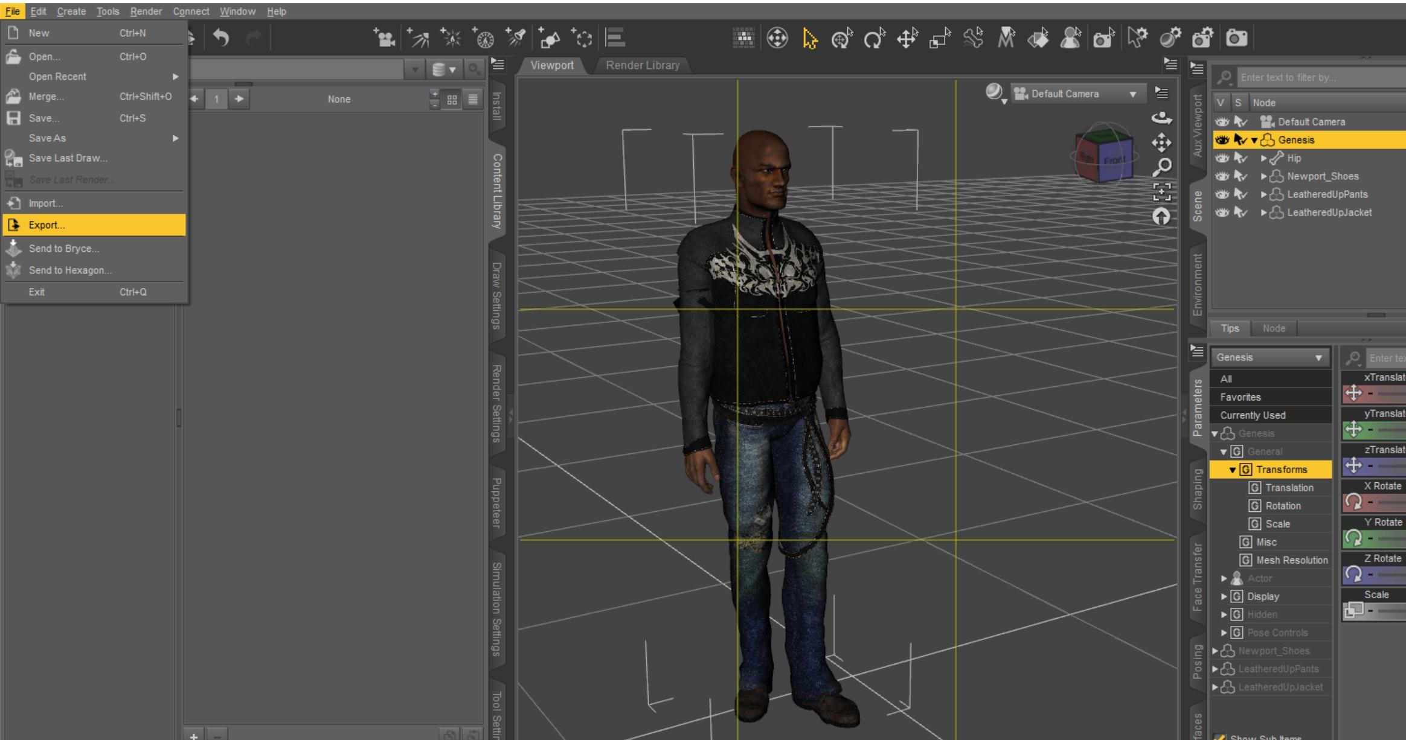Select the Translate tool in toolbar
The height and width of the screenshot is (740, 1406).
pos(907,39)
